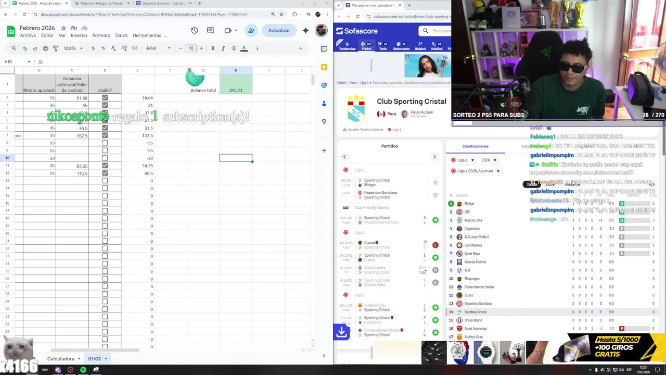Favorite the Sporting Cristal vs Melgar match

[x=436, y=183]
